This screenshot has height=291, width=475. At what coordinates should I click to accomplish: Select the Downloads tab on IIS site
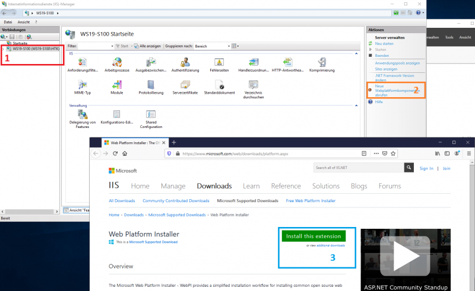(214, 186)
